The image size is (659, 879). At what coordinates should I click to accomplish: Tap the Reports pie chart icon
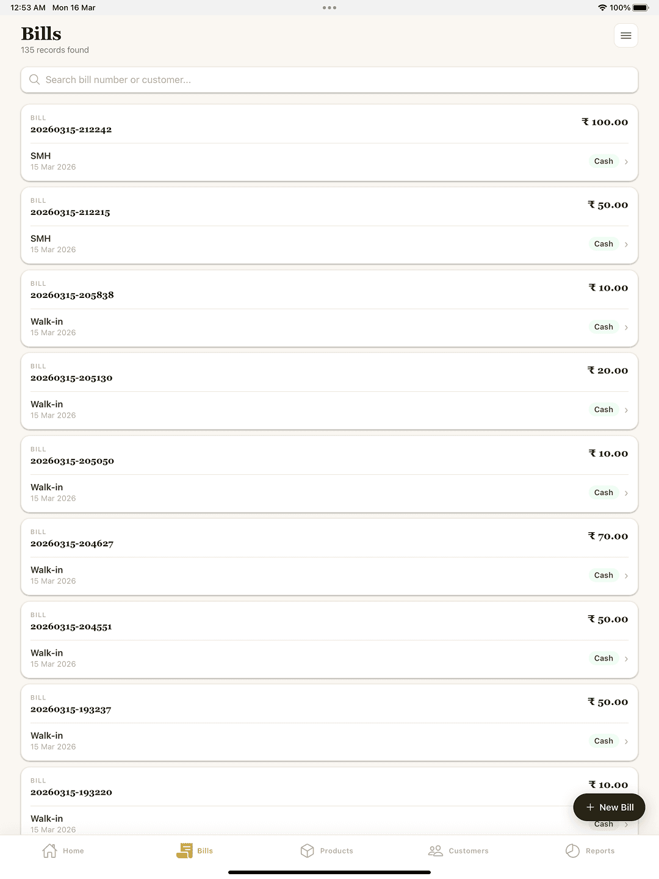tap(572, 850)
